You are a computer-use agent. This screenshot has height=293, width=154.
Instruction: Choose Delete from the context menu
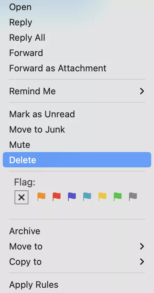(77, 160)
